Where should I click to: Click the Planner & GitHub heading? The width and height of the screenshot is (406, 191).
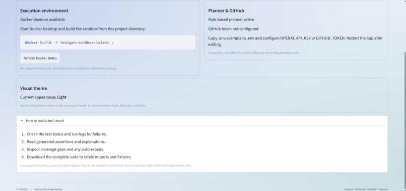pyautogui.click(x=226, y=11)
